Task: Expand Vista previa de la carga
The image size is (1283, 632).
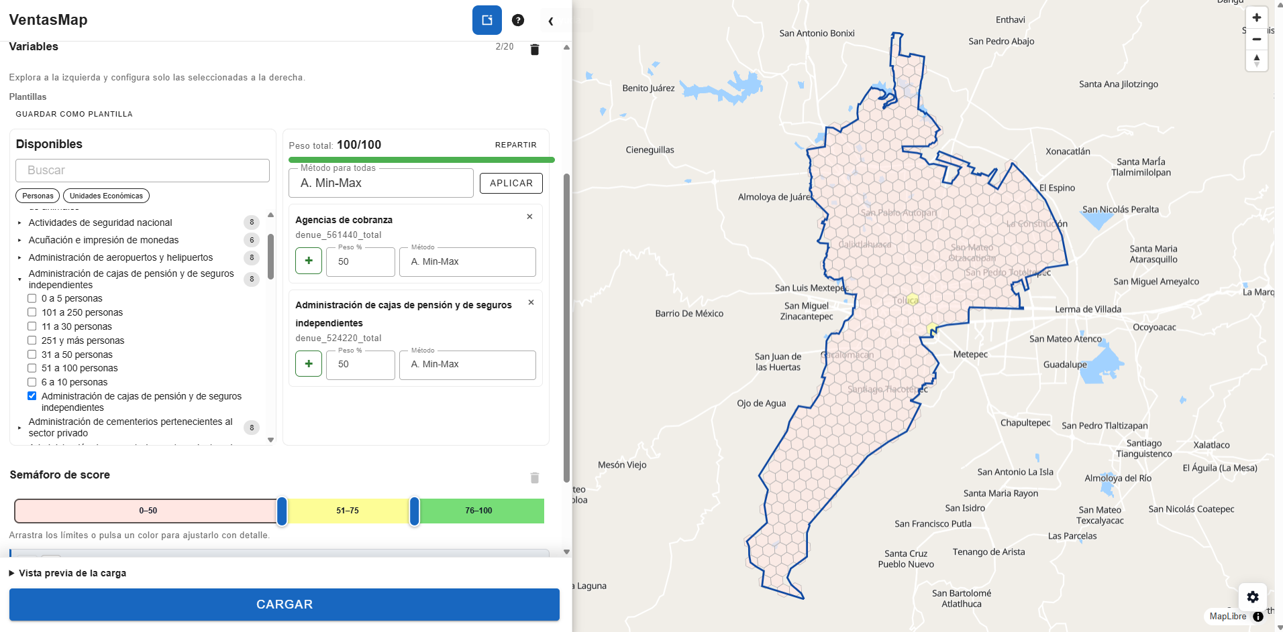Action: point(68,573)
